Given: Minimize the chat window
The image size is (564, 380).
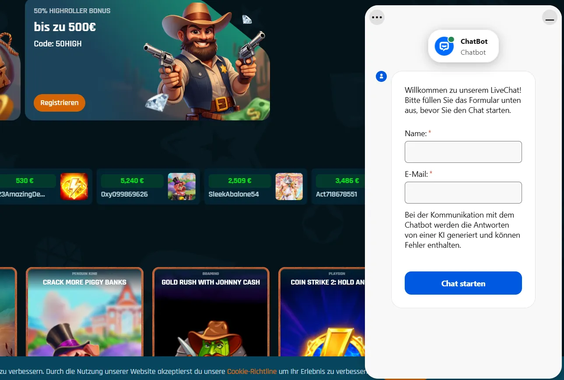Looking at the screenshot, I should [549, 18].
